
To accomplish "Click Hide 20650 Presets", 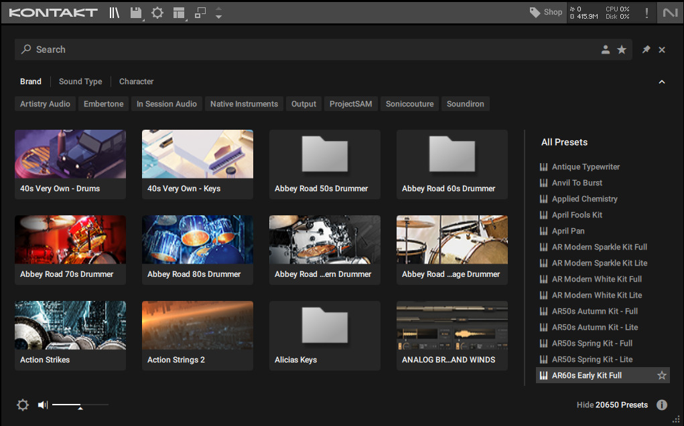I will 612,405.
